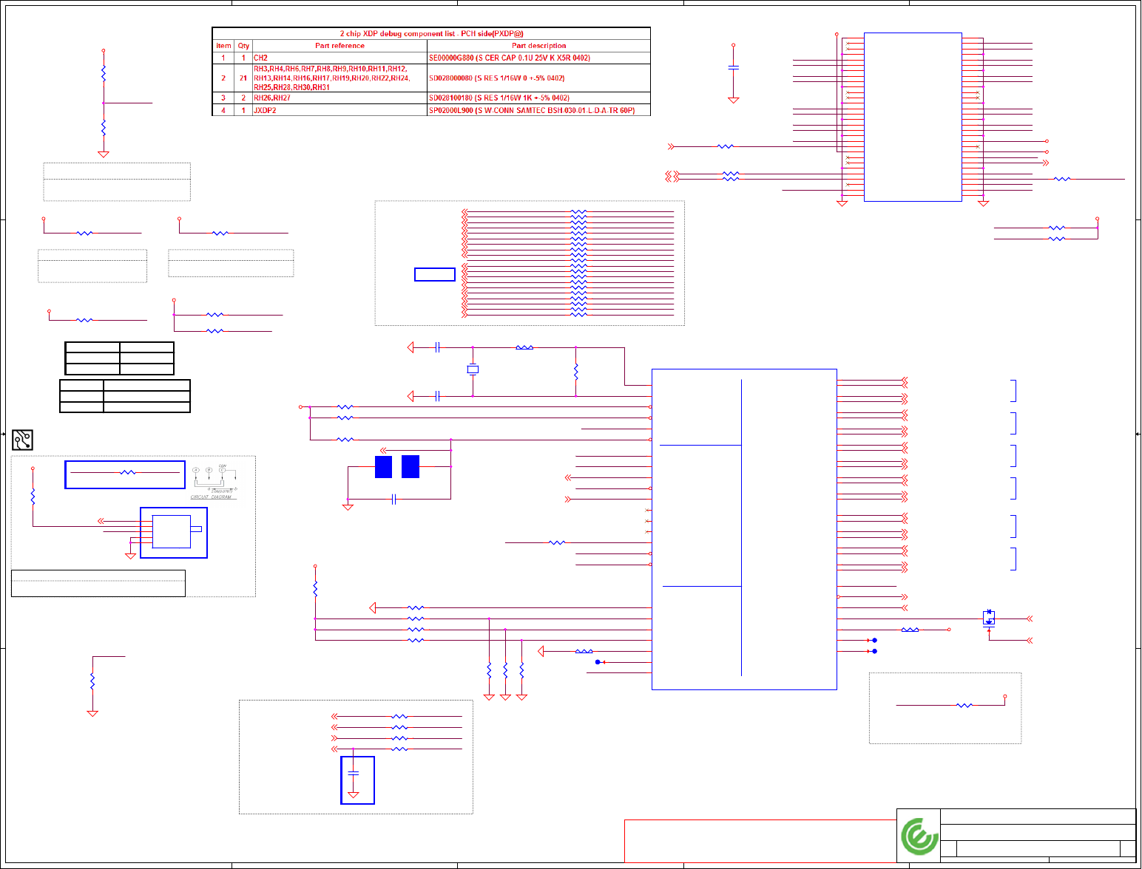
Task: Select the "SP02000L900" SAMTEC connector description
Action: 538,110
